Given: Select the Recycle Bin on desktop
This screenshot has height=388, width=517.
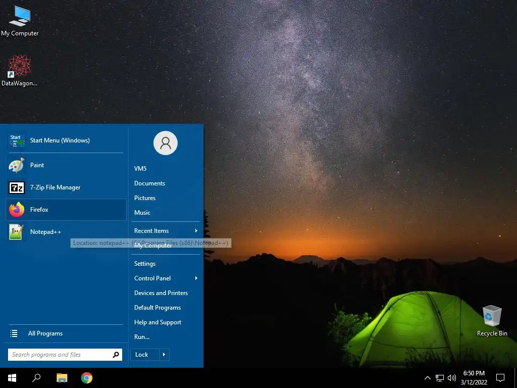Looking at the screenshot, I should pos(492,321).
